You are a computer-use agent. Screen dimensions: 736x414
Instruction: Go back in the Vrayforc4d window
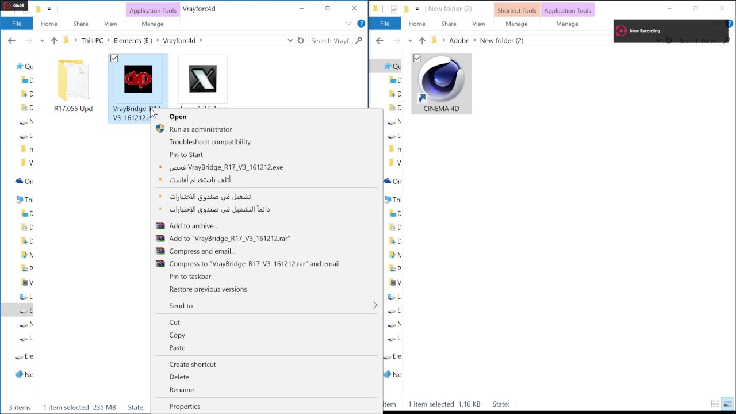pos(11,40)
